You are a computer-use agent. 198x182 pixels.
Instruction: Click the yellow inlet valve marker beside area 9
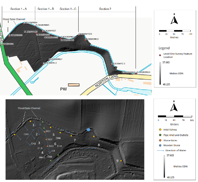pyautogui.click(x=121, y=161)
